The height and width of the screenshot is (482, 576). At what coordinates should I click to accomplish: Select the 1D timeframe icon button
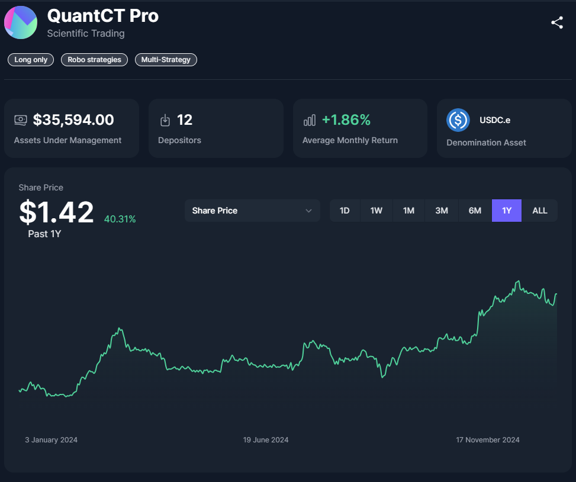[x=345, y=210]
